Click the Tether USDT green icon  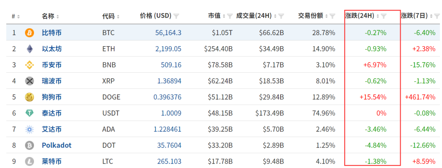29,113
